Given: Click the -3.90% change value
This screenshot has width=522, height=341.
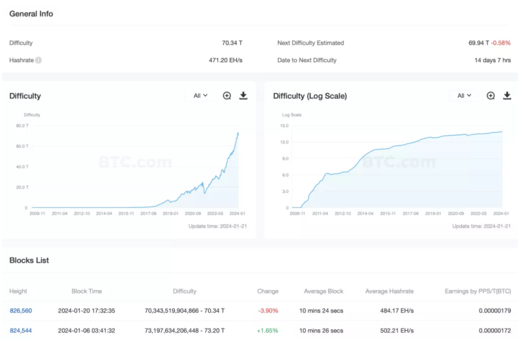Looking at the screenshot, I should pos(268,311).
